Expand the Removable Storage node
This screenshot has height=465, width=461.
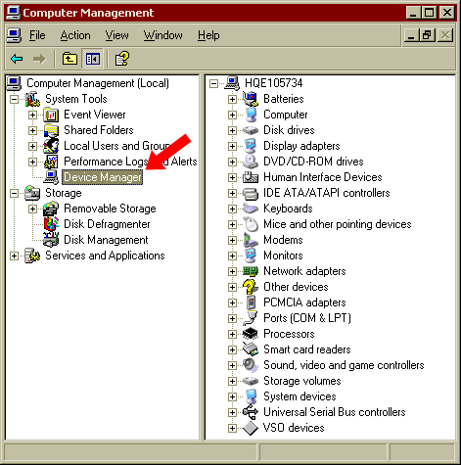[32, 209]
